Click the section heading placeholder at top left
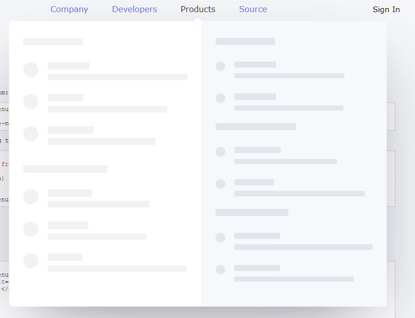Image resolution: width=415 pixels, height=318 pixels. tap(53, 41)
